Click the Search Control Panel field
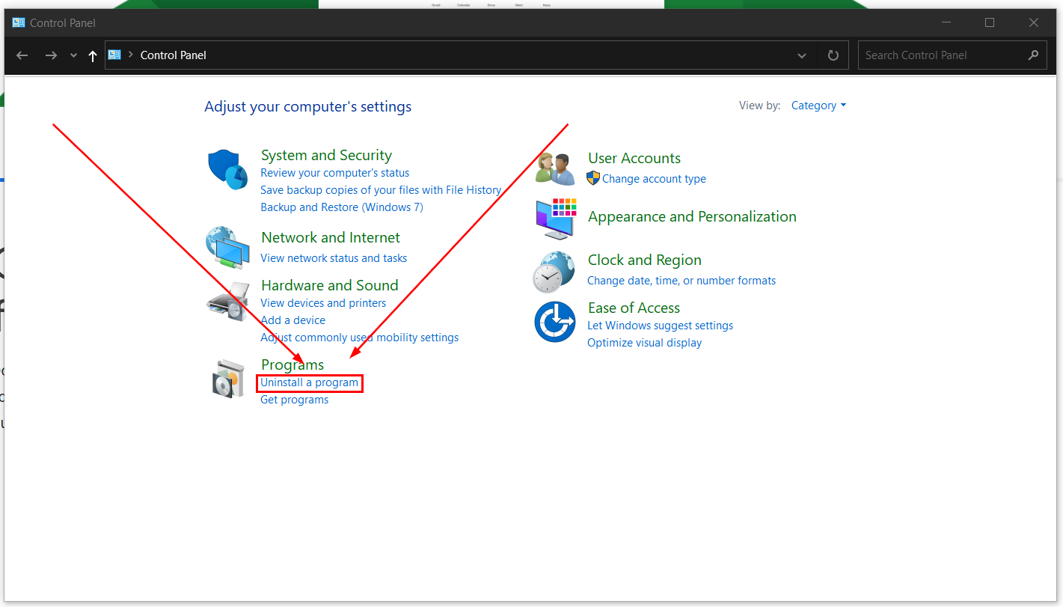This screenshot has width=1063, height=607. pyautogui.click(x=943, y=55)
